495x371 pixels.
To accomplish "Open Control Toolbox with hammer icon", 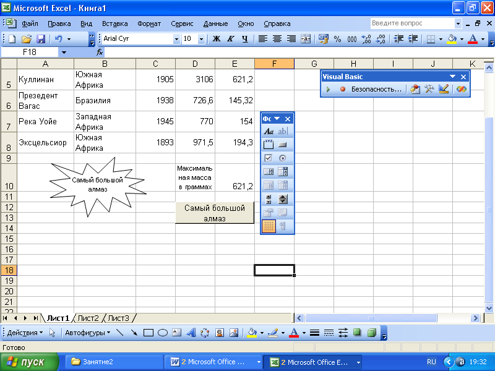I will point(429,89).
